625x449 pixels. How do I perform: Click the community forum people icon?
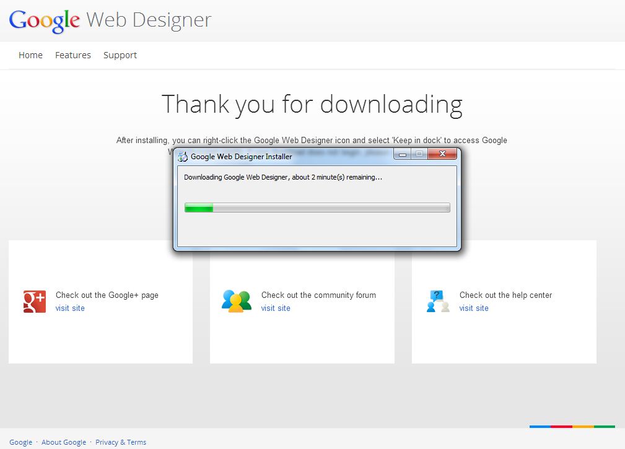click(x=237, y=301)
